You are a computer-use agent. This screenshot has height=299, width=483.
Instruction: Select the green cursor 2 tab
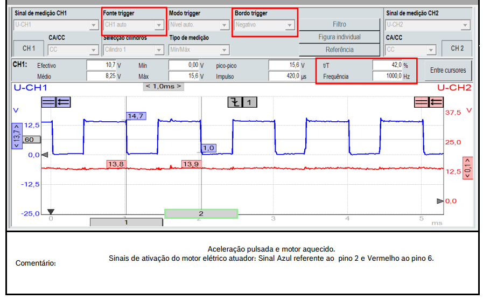(x=201, y=214)
